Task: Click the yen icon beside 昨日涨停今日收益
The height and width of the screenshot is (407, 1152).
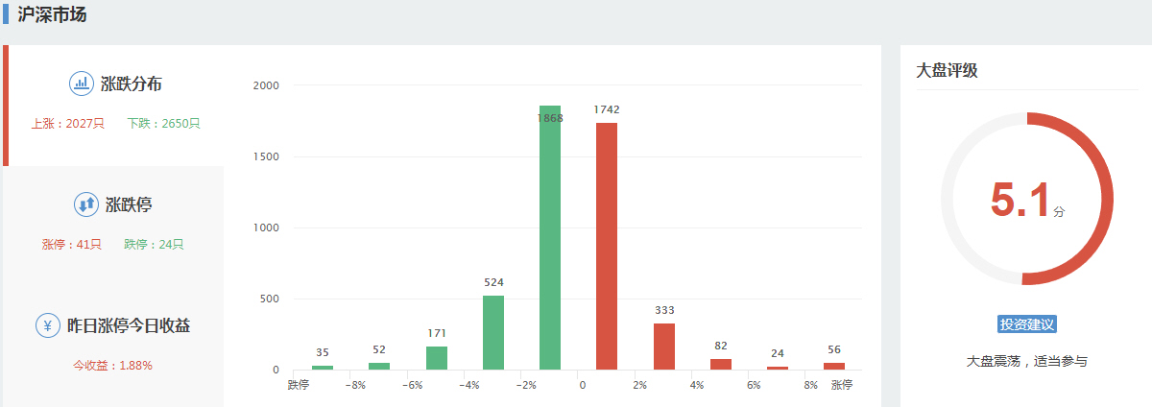Action: tap(48, 325)
